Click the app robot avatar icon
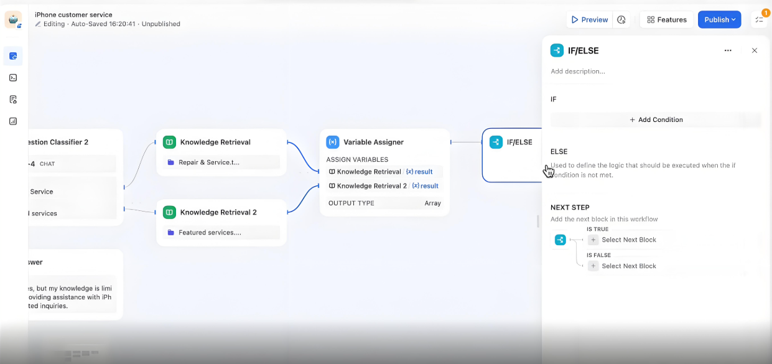The height and width of the screenshot is (364, 772). point(13,19)
